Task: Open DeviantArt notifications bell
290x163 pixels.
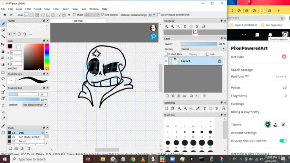Action: [270, 35]
